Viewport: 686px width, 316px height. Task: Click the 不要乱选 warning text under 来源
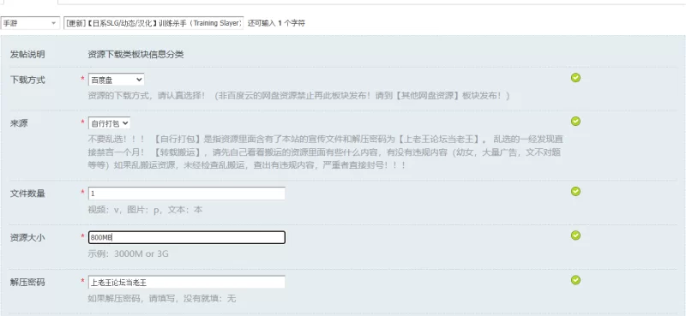325,152
